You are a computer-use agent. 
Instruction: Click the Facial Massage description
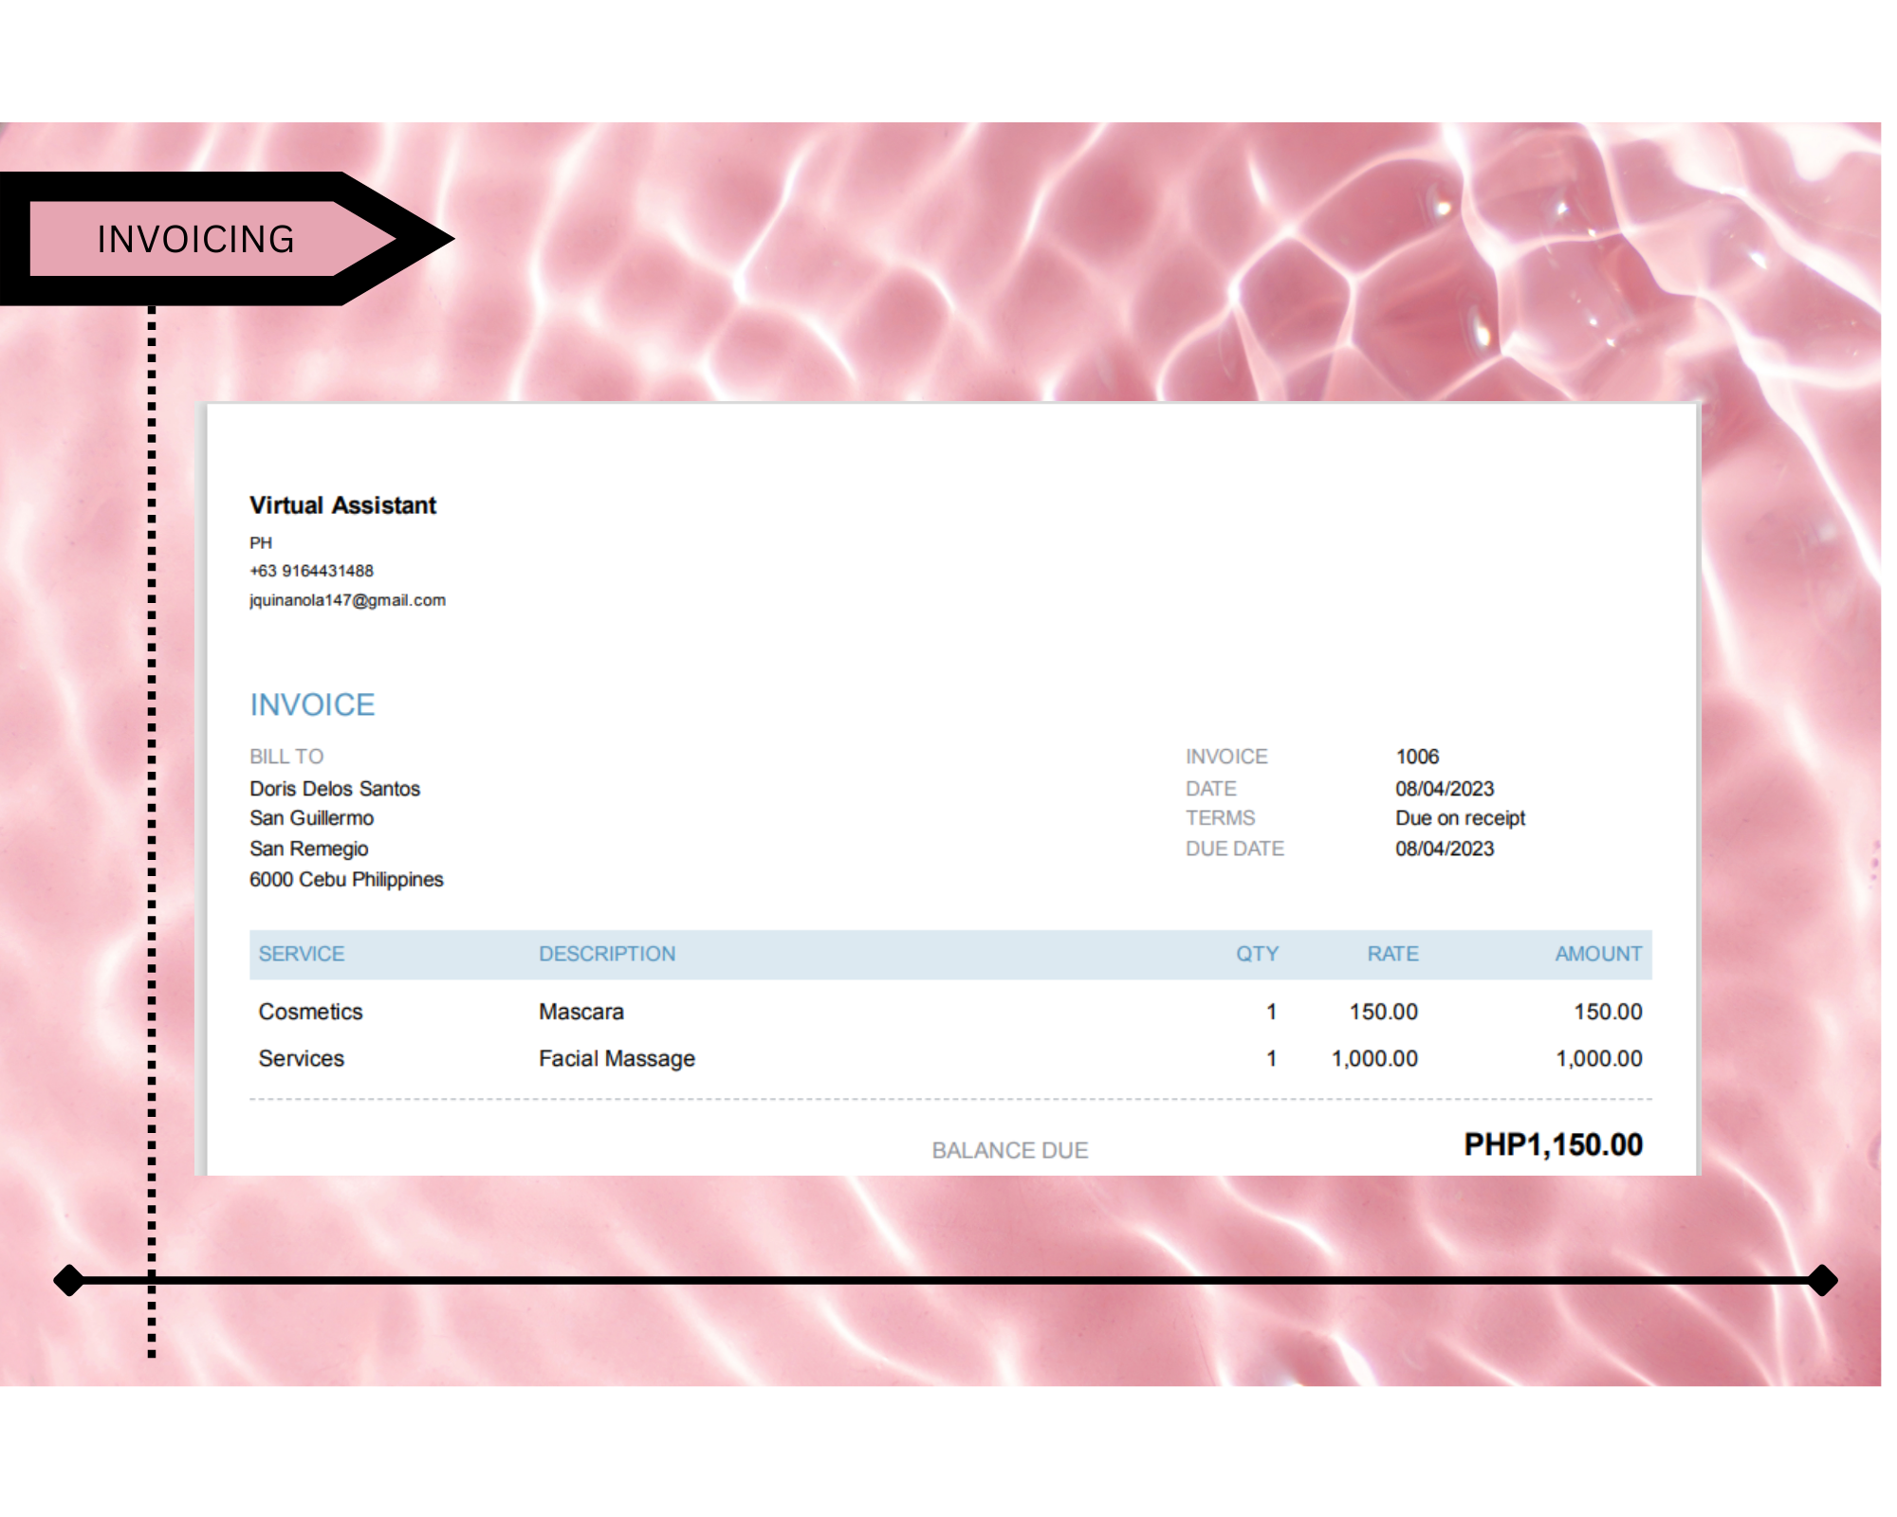click(x=617, y=1058)
